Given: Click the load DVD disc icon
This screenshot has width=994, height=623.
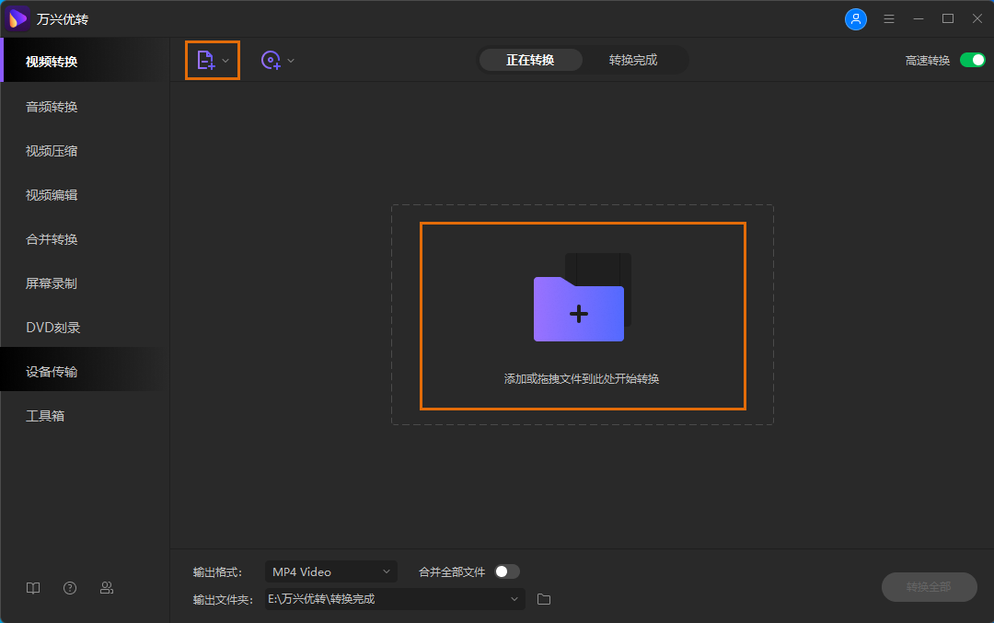Looking at the screenshot, I should (x=271, y=61).
